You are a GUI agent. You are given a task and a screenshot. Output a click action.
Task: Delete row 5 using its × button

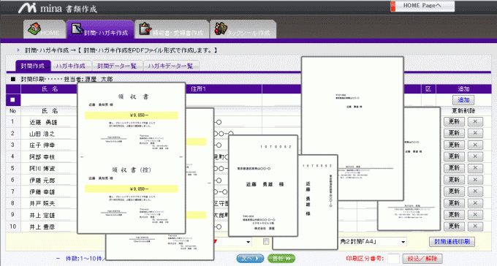(x=475, y=168)
